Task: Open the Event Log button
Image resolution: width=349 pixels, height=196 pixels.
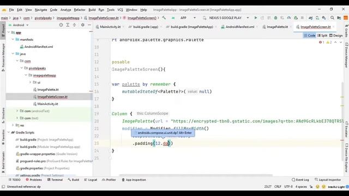Action: (300, 180)
